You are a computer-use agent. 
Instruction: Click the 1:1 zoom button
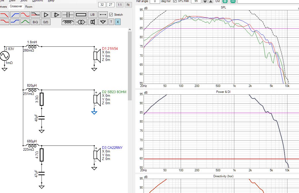tap(120, 5)
